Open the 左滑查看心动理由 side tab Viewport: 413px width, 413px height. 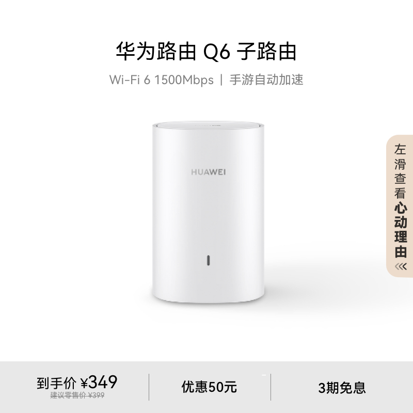pyautogui.click(x=400, y=206)
